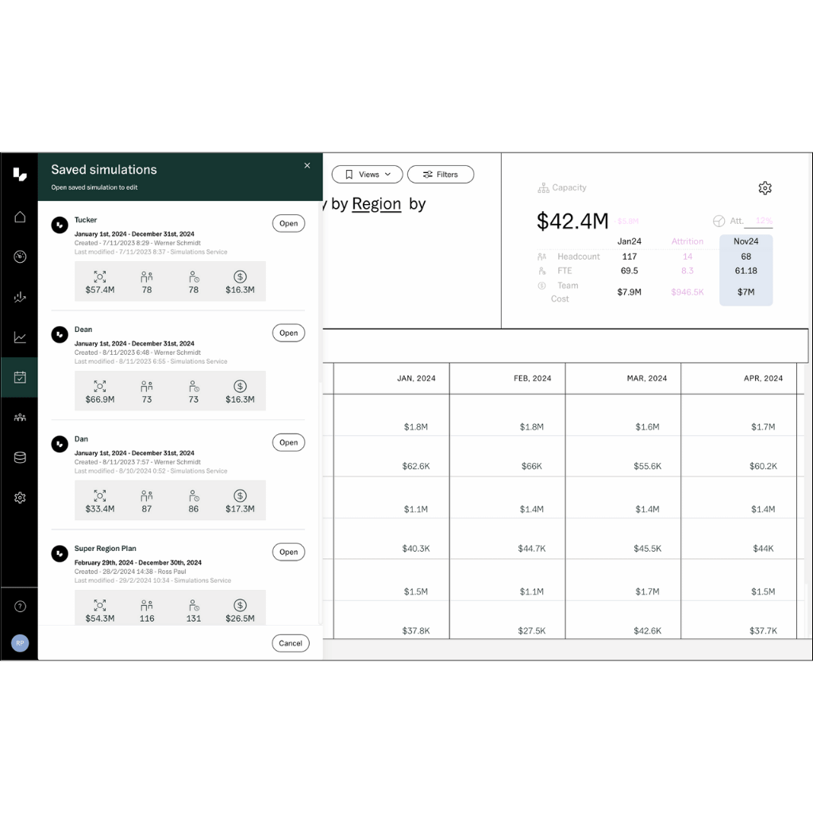Click the highlighted simulations calendar icon
The image size is (813, 813).
[x=20, y=377]
